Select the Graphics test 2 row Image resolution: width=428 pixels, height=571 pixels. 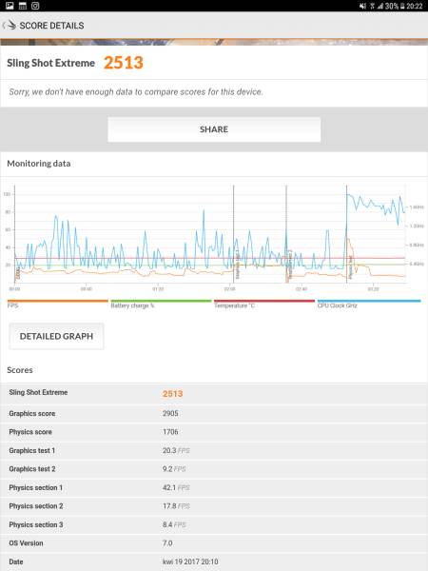click(x=214, y=469)
